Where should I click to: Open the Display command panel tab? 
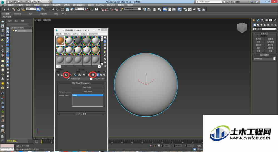(x=270, y=20)
